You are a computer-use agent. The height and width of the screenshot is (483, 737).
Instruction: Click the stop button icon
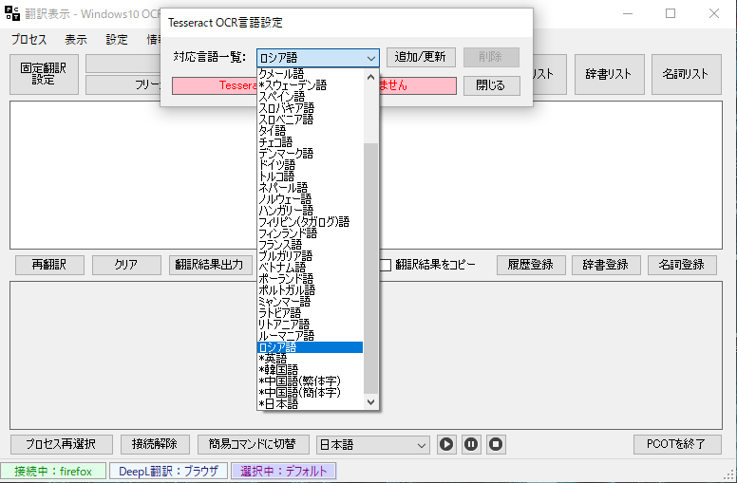pyautogui.click(x=496, y=444)
